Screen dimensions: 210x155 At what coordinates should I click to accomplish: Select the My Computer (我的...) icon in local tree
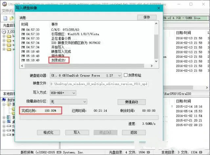[x=4, y=100]
